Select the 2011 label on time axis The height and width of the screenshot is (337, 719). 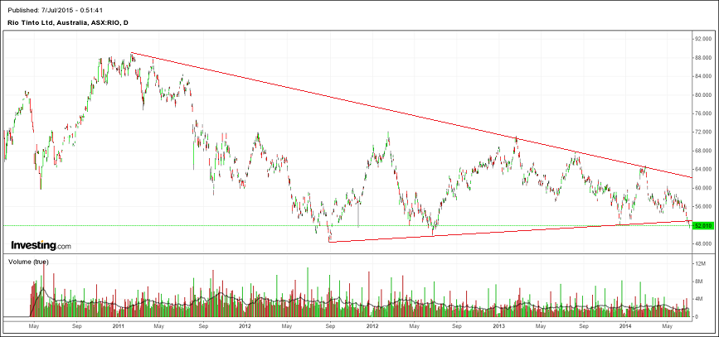point(118,326)
